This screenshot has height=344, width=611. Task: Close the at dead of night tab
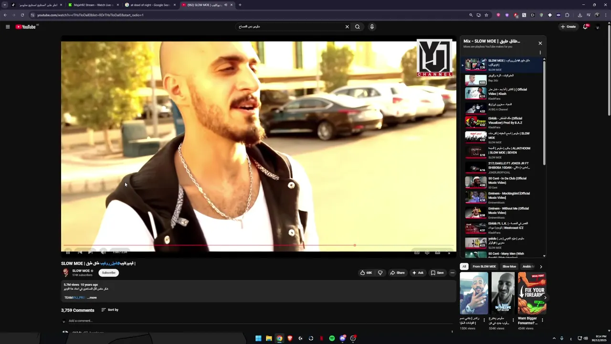(x=175, y=5)
